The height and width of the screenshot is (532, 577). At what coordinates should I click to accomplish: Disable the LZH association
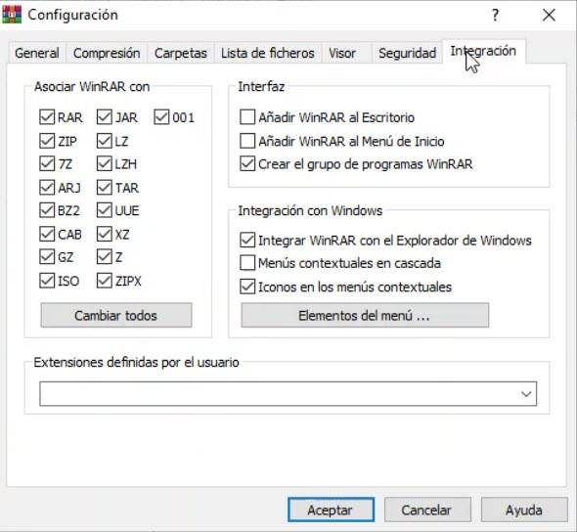point(104,163)
